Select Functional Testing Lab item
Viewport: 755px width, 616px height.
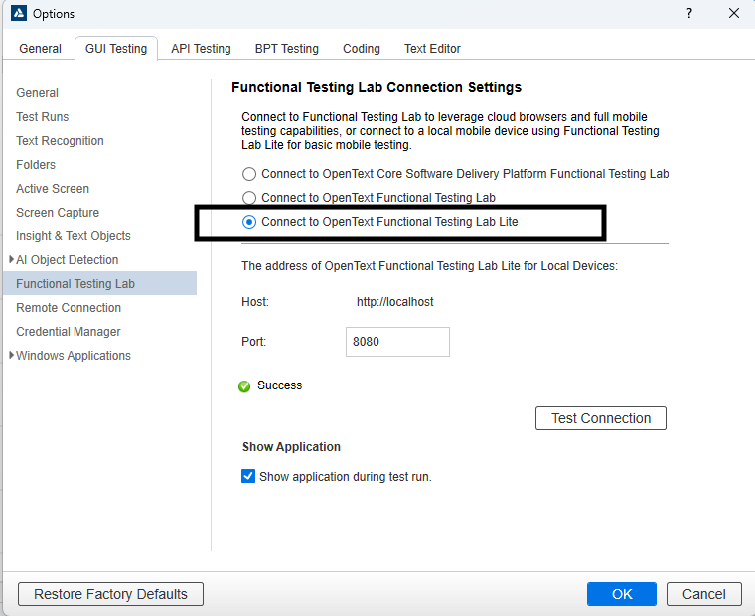tap(99, 284)
